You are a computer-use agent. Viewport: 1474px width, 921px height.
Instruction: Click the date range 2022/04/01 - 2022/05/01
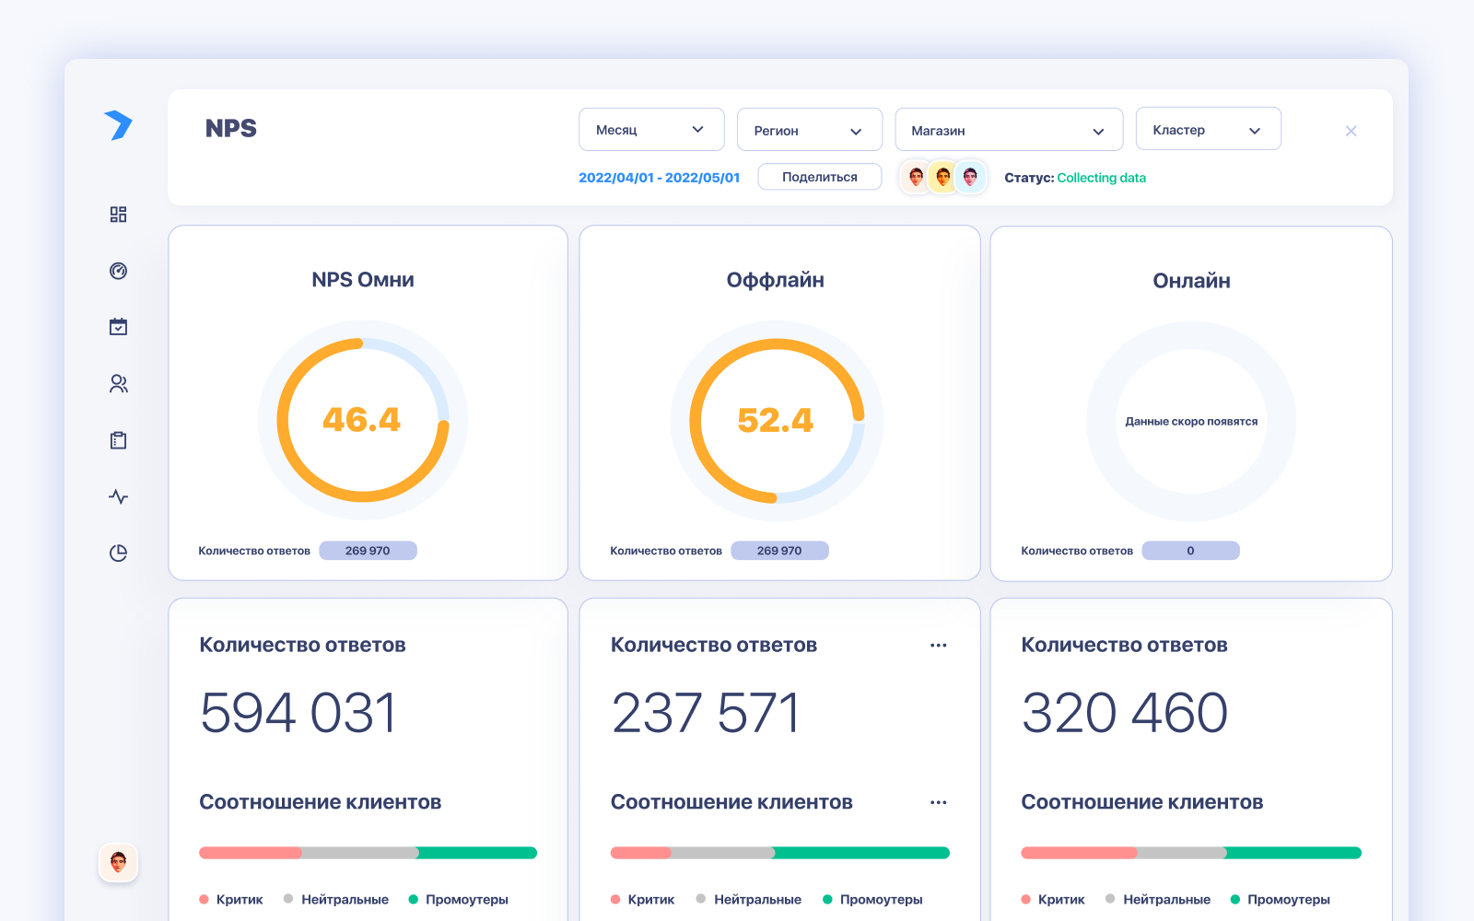(x=659, y=178)
